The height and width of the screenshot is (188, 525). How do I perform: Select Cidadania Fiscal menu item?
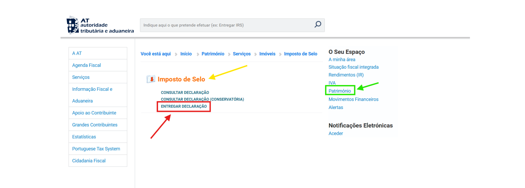coord(89,161)
